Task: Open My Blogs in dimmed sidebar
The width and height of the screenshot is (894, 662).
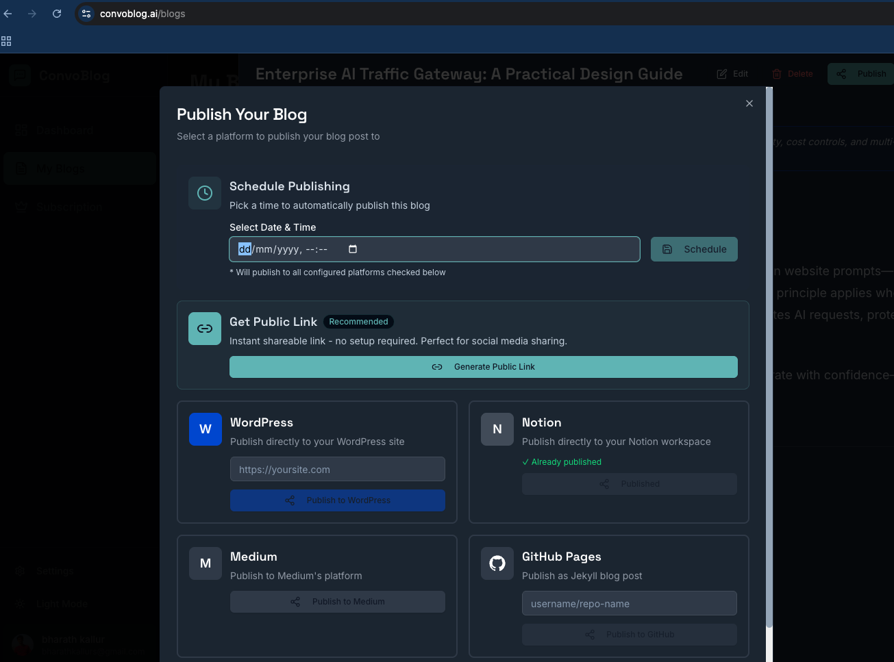Action: point(79,168)
